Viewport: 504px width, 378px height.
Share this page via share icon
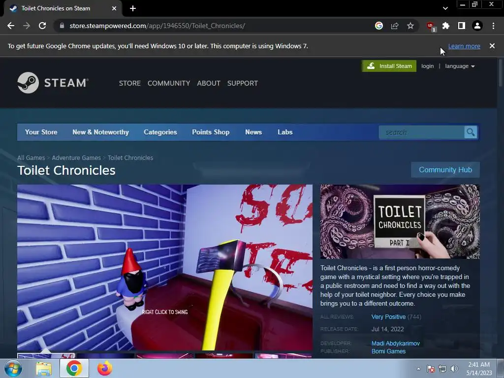pyautogui.click(x=395, y=26)
